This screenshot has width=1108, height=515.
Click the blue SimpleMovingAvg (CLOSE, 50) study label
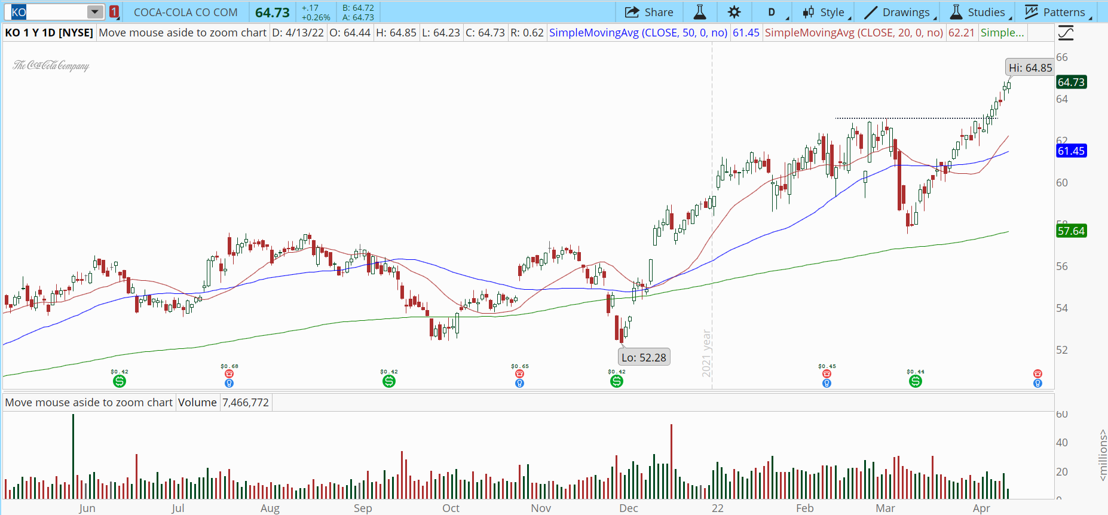[638, 33]
